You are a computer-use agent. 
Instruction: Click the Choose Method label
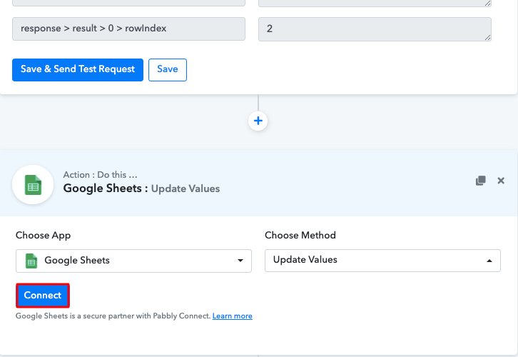pyautogui.click(x=300, y=235)
